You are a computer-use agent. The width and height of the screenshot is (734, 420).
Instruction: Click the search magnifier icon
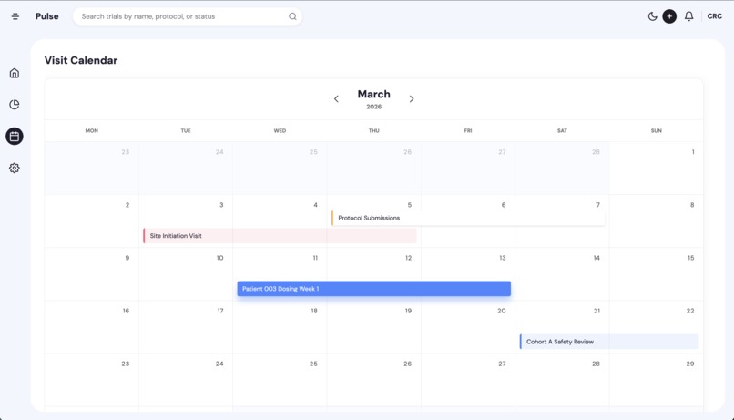(x=292, y=16)
